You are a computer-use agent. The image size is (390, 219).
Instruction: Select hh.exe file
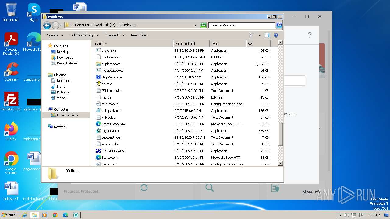coord(107,84)
